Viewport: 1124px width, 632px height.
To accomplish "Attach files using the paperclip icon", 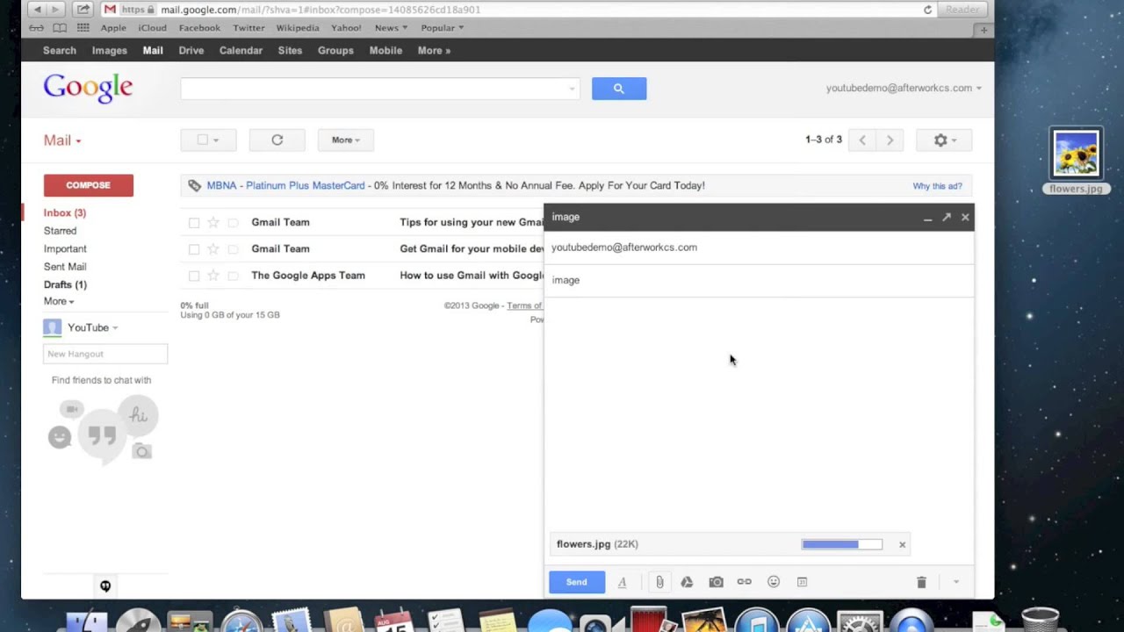I will 659,582.
